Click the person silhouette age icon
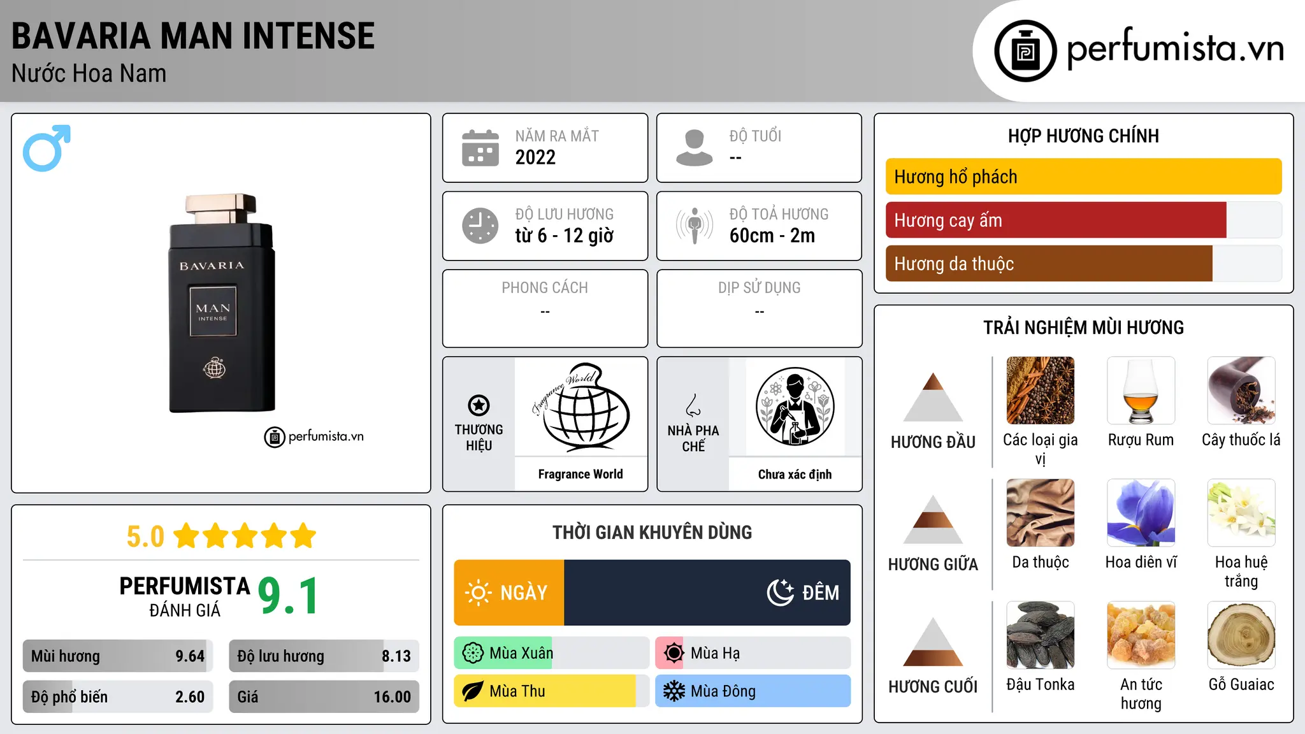The image size is (1305, 734). pyautogui.click(x=694, y=148)
